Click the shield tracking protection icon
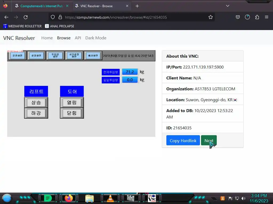 click(53, 17)
